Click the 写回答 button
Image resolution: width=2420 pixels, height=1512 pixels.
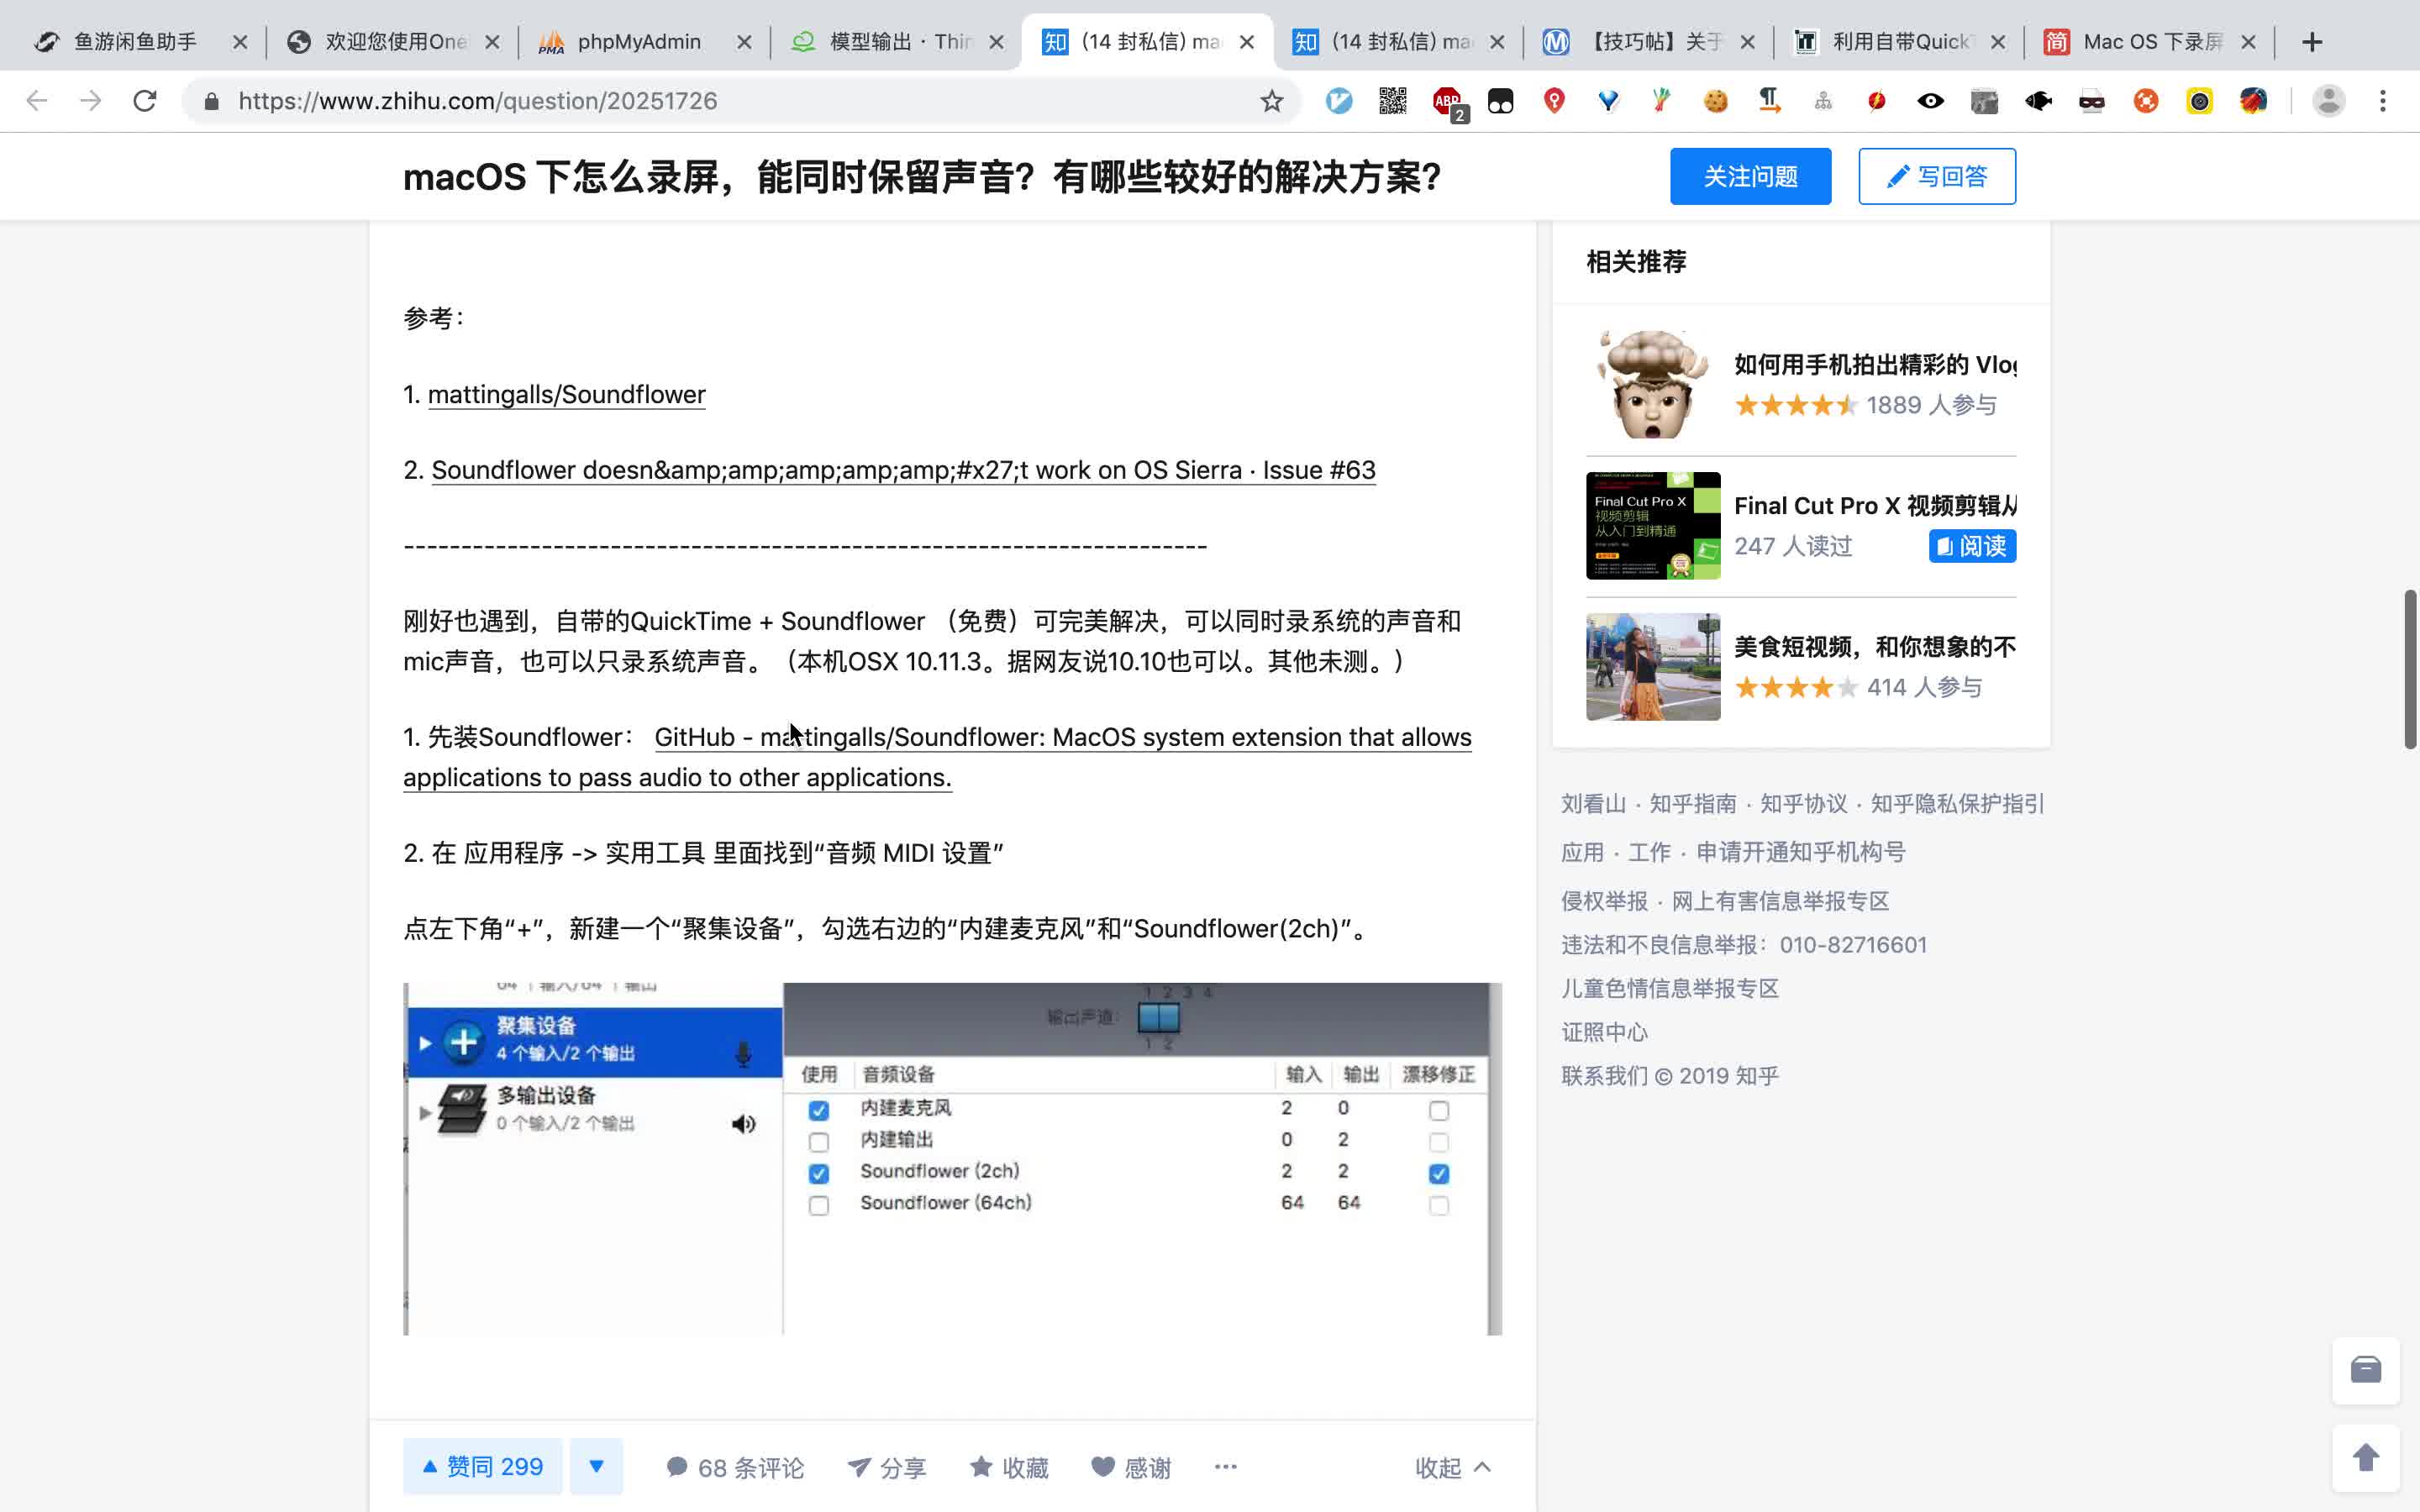[1937, 177]
